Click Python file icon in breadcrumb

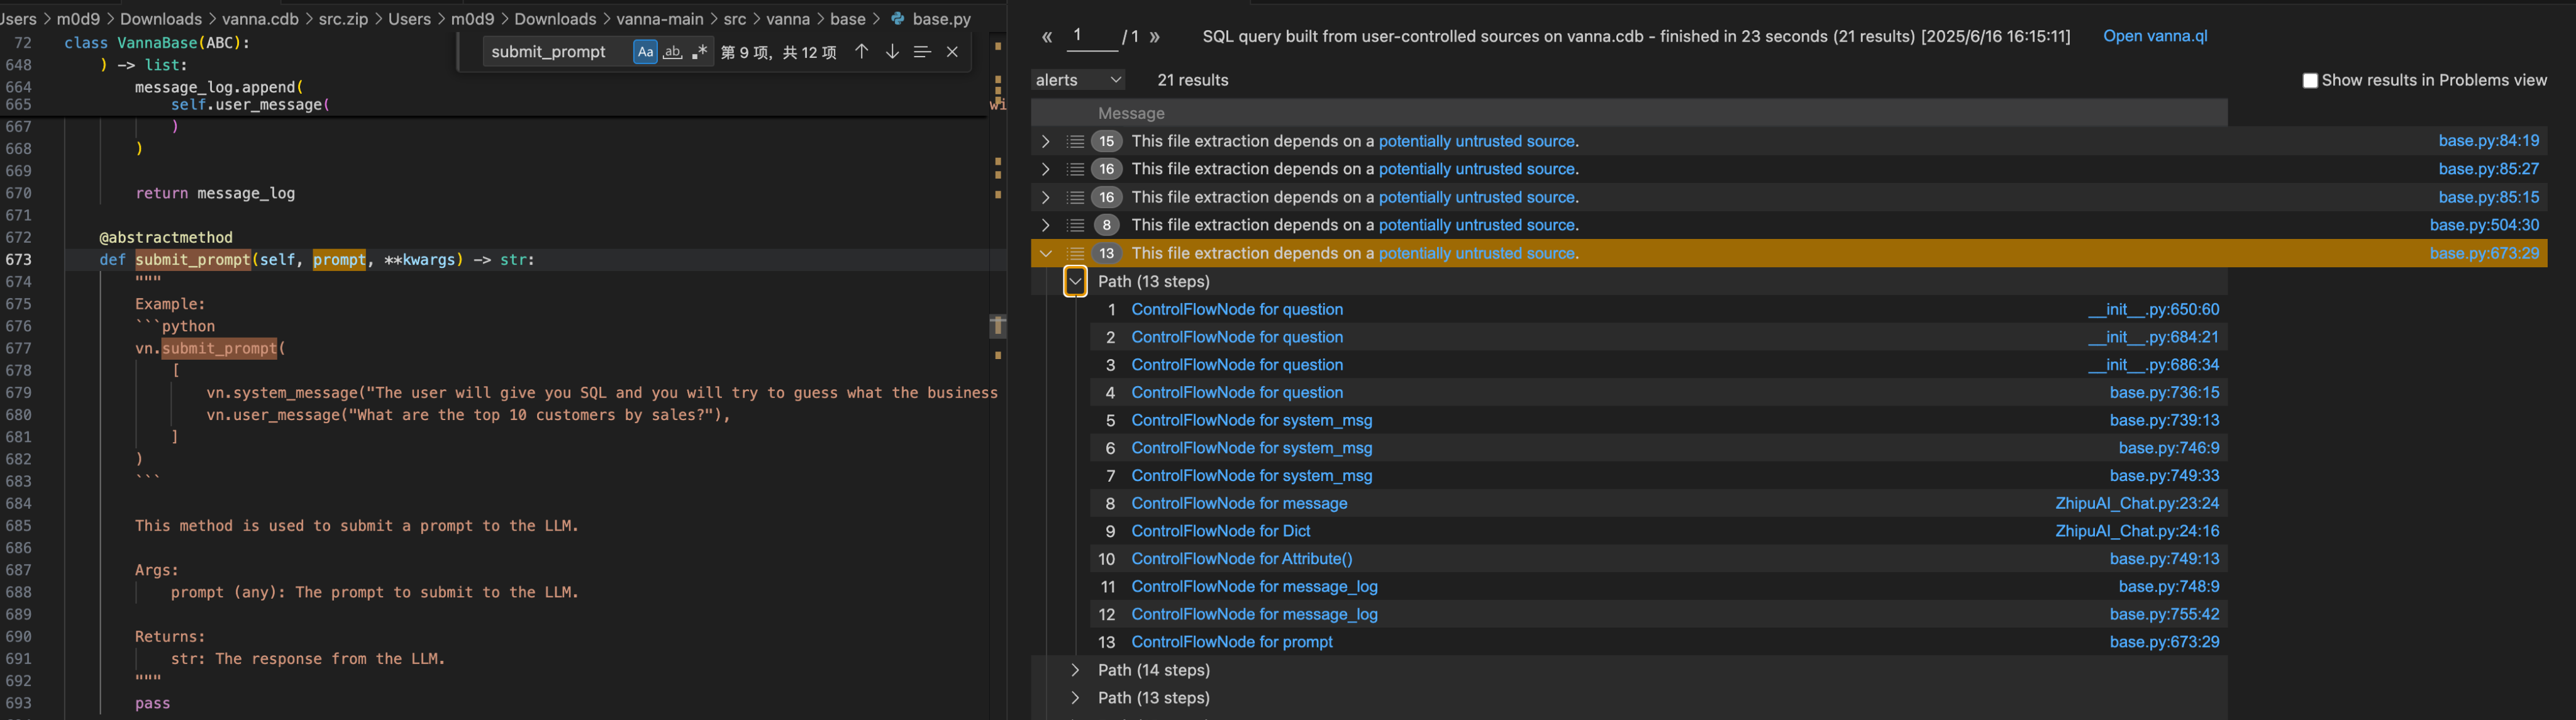[x=897, y=19]
